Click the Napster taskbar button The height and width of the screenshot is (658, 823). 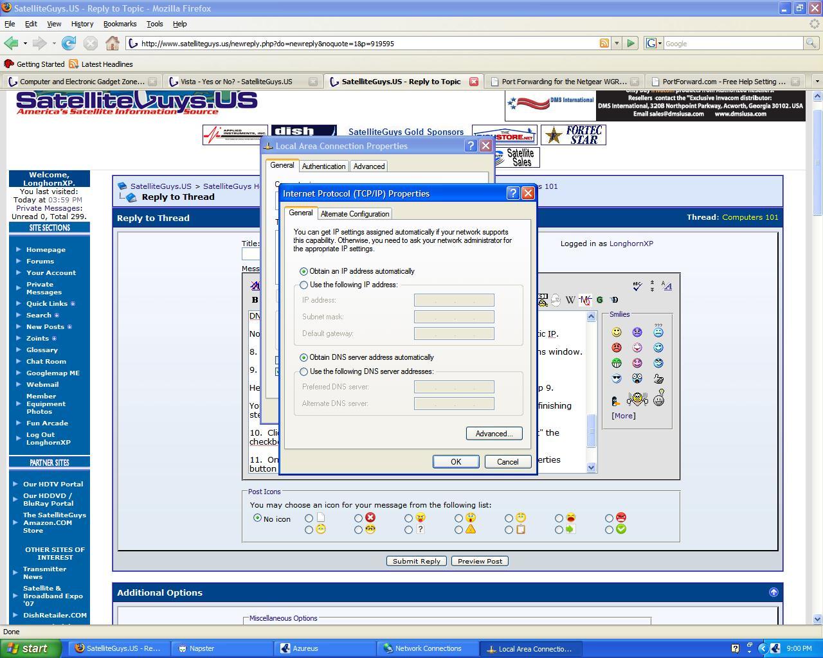pyautogui.click(x=222, y=648)
